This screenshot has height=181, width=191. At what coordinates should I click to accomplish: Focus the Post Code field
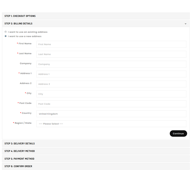click(x=111, y=104)
